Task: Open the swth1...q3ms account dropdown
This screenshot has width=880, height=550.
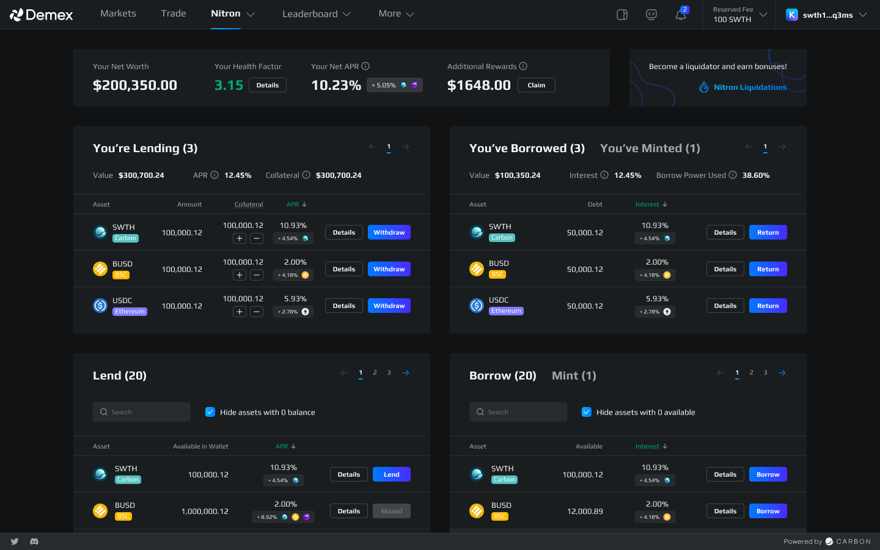Action: (827, 15)
